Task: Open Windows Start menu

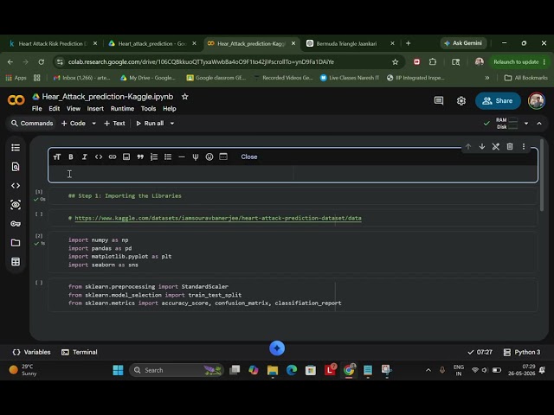Action: (x=118, y=370)
